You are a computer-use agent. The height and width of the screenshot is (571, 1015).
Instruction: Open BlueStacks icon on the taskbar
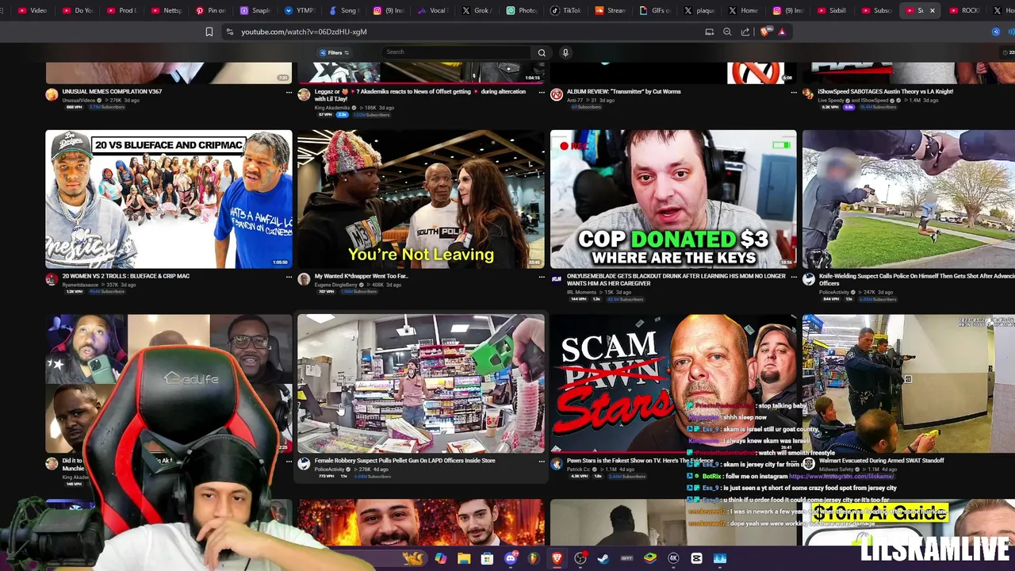click(x=650, y=558)
